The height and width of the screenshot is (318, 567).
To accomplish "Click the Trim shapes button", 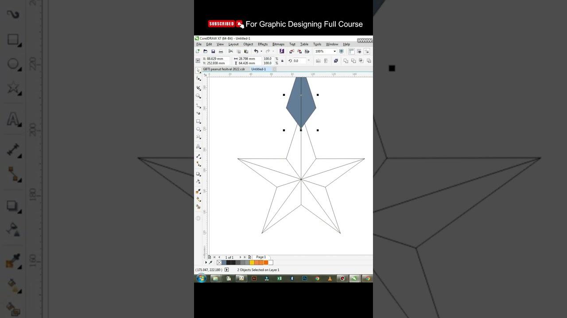I will pos(353,61).
